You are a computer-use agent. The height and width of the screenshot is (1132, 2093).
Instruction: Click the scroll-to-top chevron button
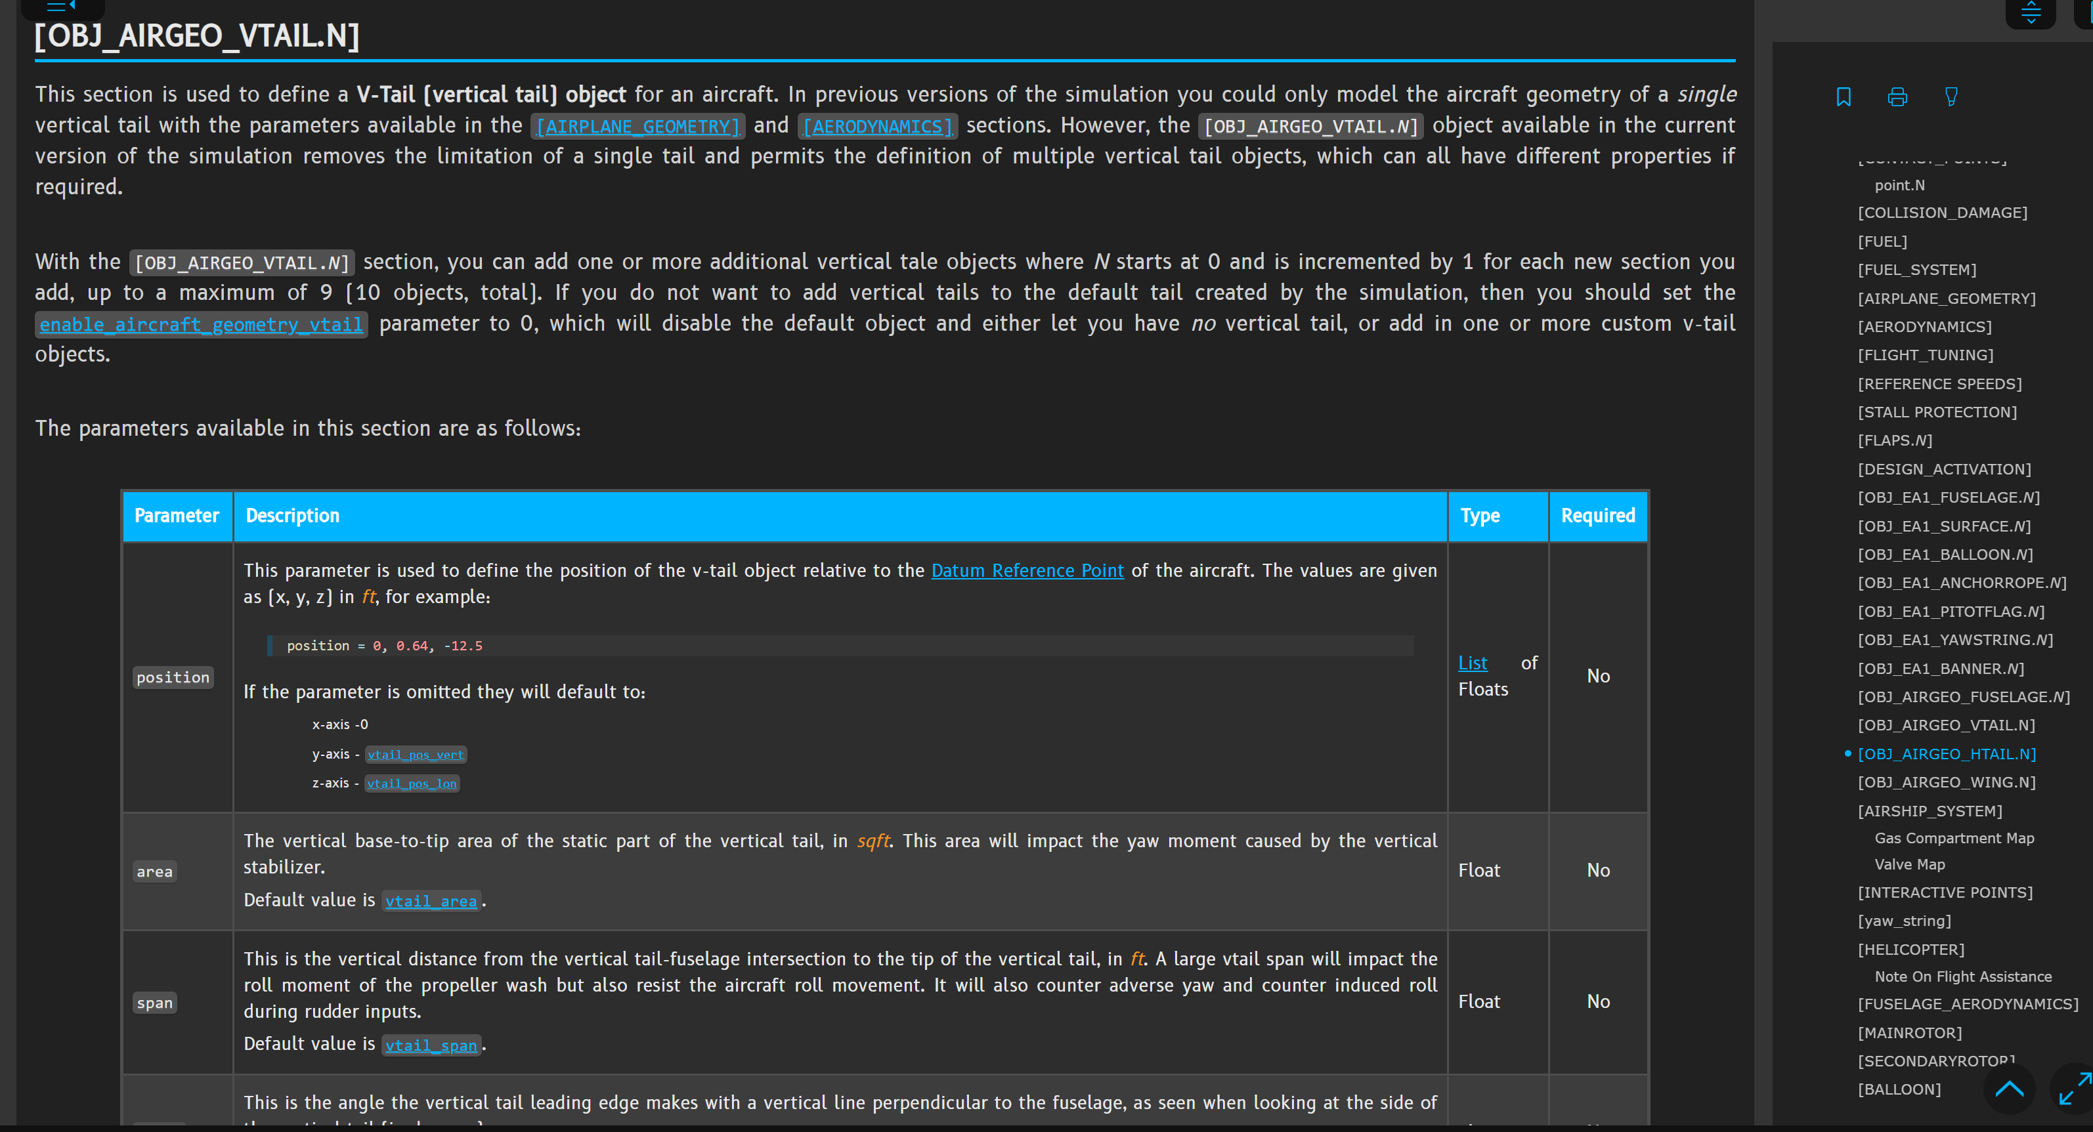pos(2010,1088)
